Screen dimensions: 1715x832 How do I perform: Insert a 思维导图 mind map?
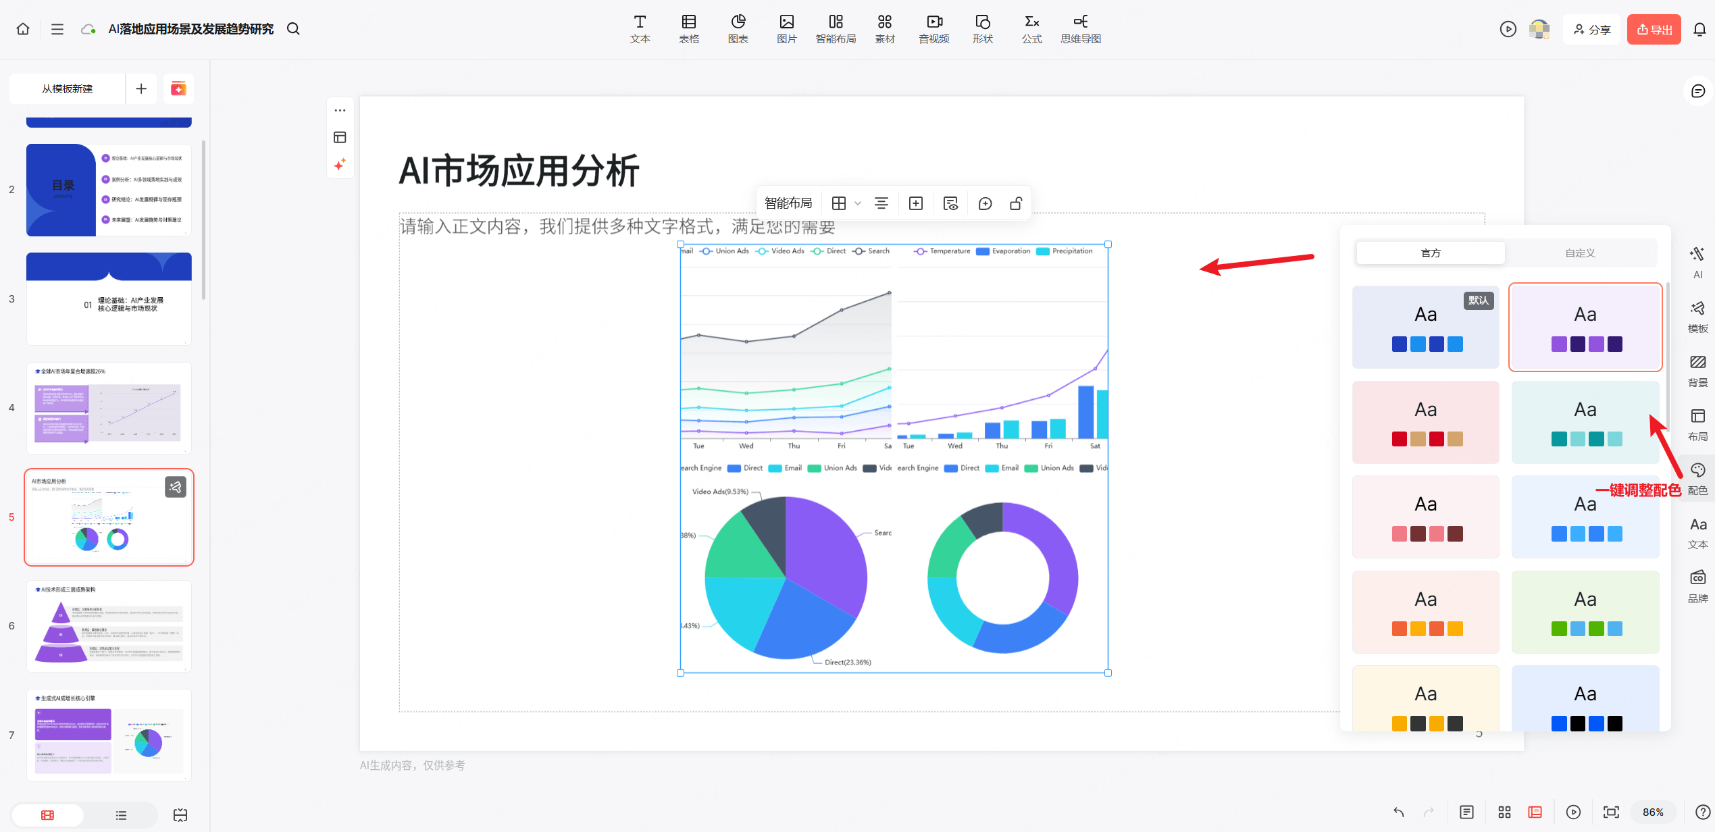(x=1081, y=30)
